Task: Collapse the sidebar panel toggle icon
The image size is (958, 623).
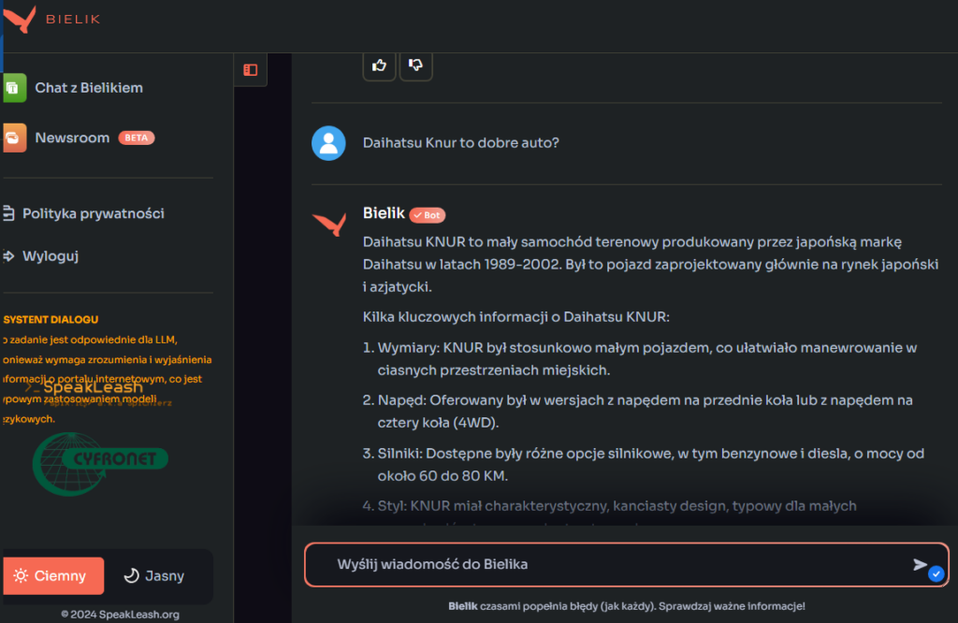Action: (x=250, y=69)
